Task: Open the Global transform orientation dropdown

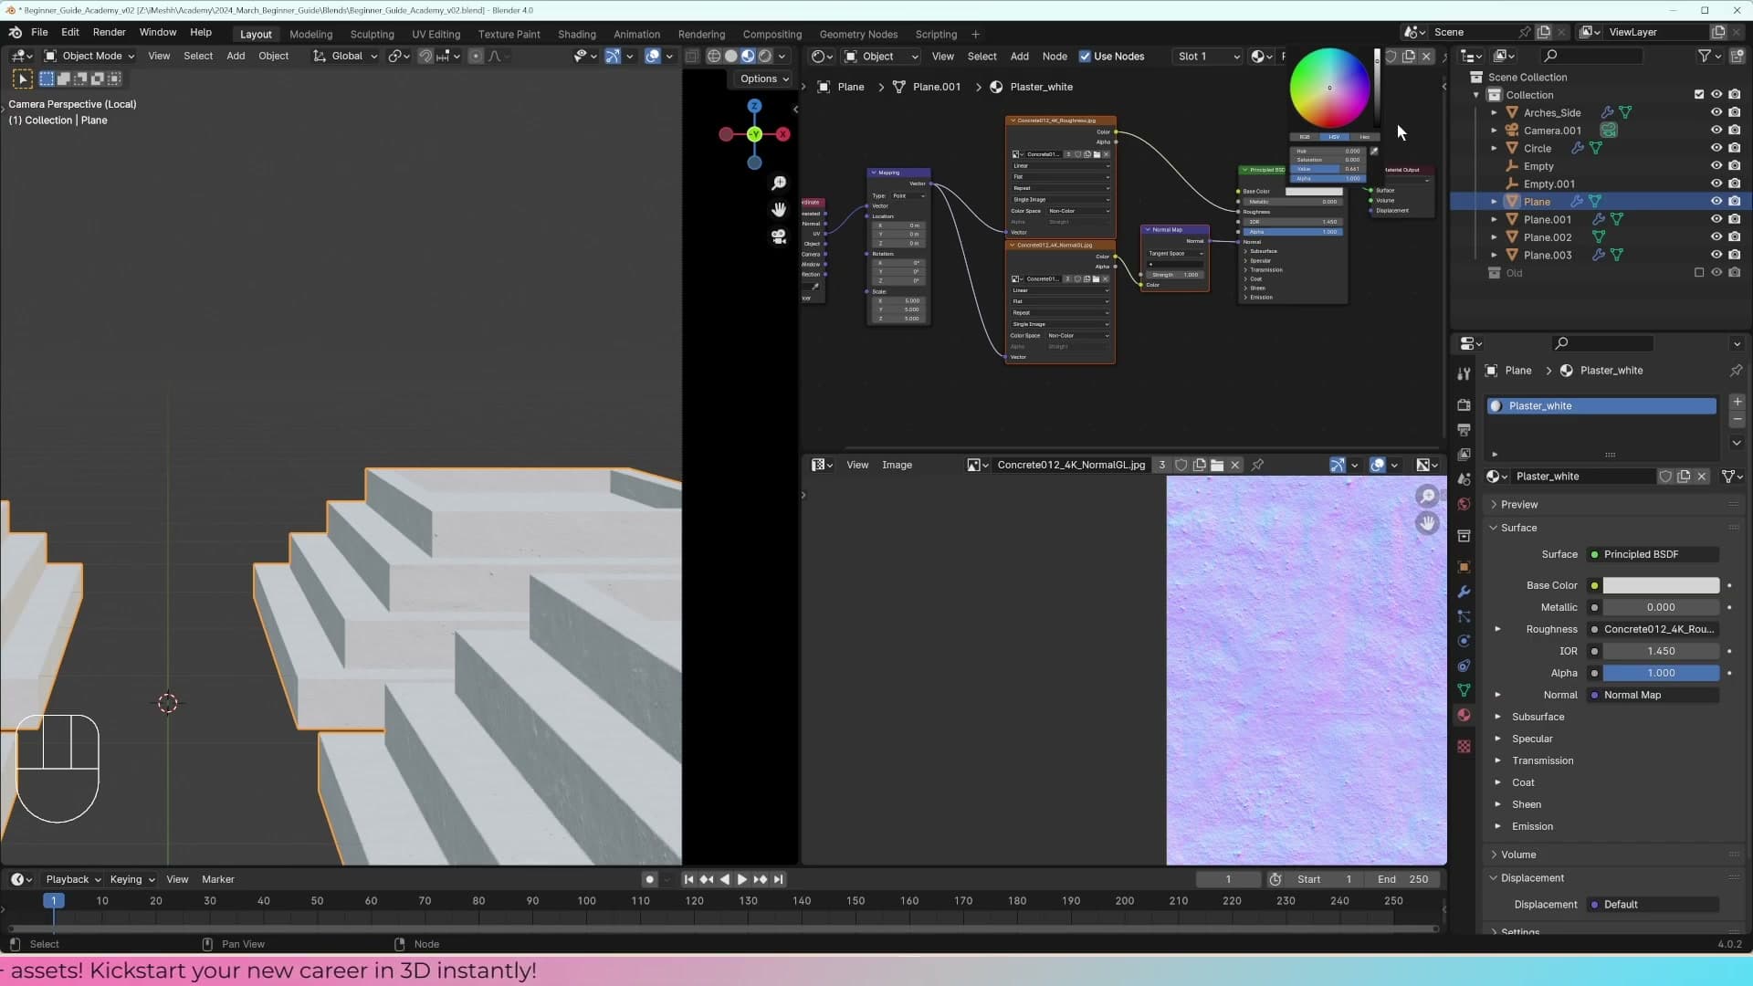Action: [x=345, y=57]
